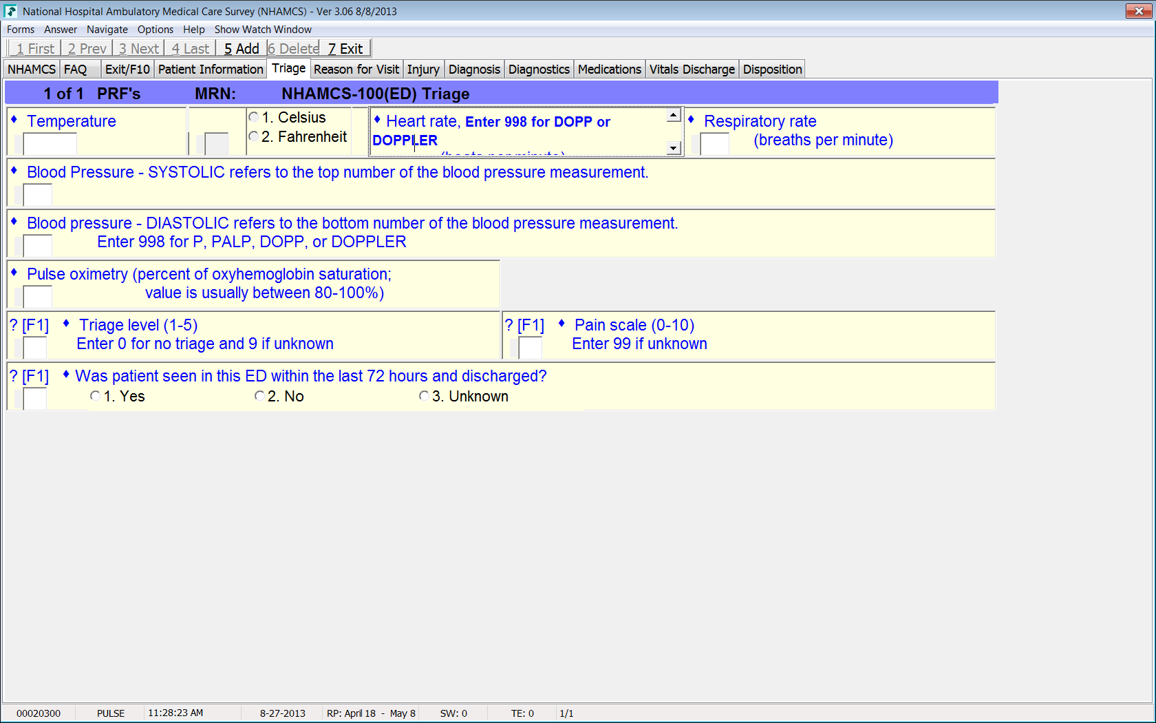Click the 7 Exit toolbar button
This screenshot has height=723, width=1156.
(345, 48)
